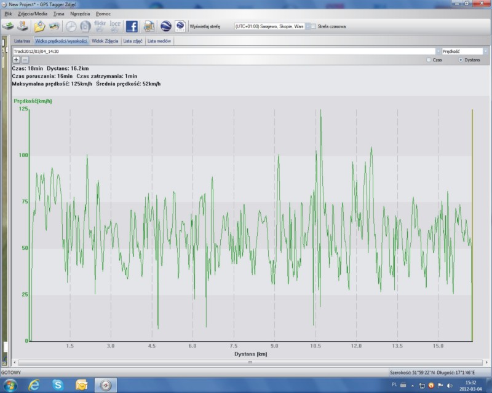Switch to the Lista tras tab
Image resolution: width=492 pixels, height=393 pixels.
coord(22,41)
